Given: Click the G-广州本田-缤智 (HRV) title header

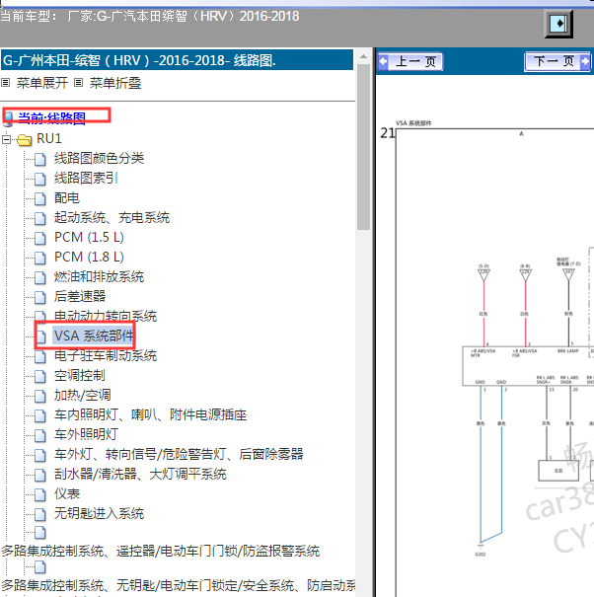Looking at the screenshot, I should click(x=177, y=60).
